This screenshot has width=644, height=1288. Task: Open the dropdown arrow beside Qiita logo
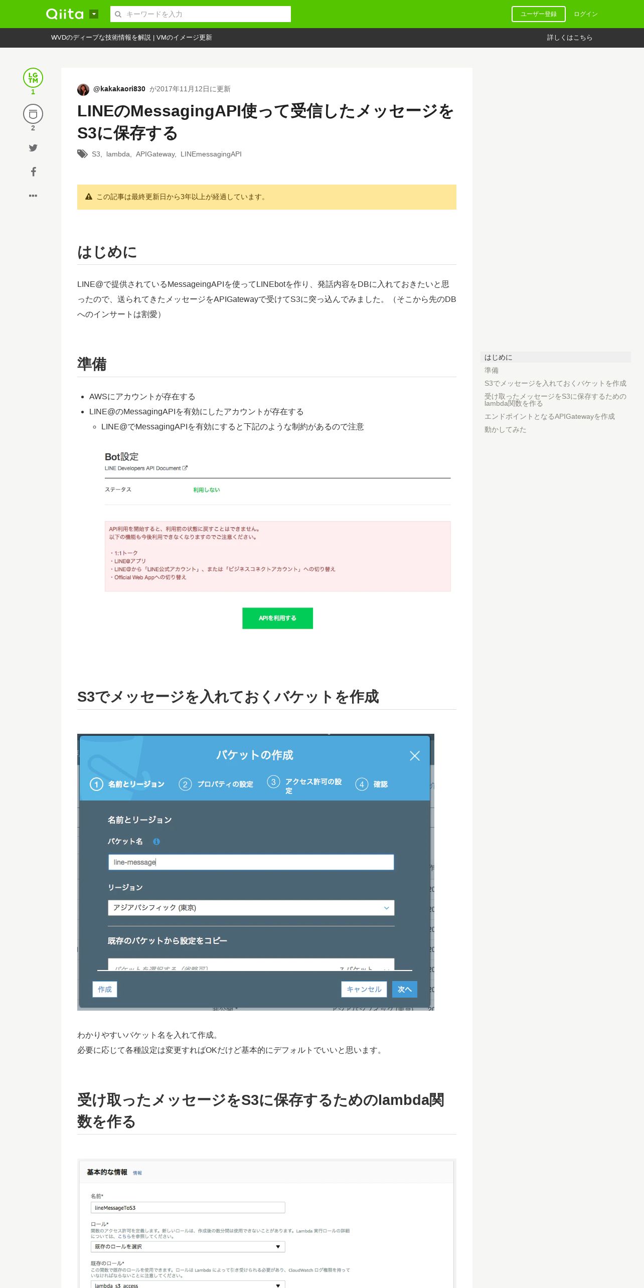pos(94,14)
